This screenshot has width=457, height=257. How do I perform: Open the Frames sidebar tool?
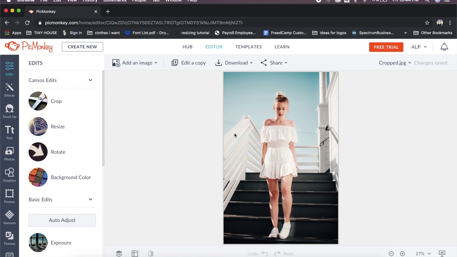(x=9, y=196)
